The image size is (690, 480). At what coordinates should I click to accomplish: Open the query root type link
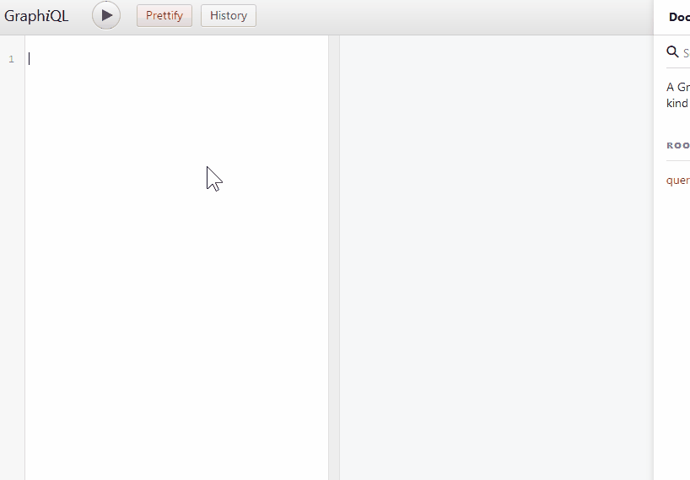[x=677, y=180]
